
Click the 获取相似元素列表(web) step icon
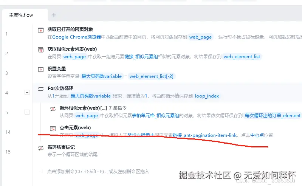point(41,50)
